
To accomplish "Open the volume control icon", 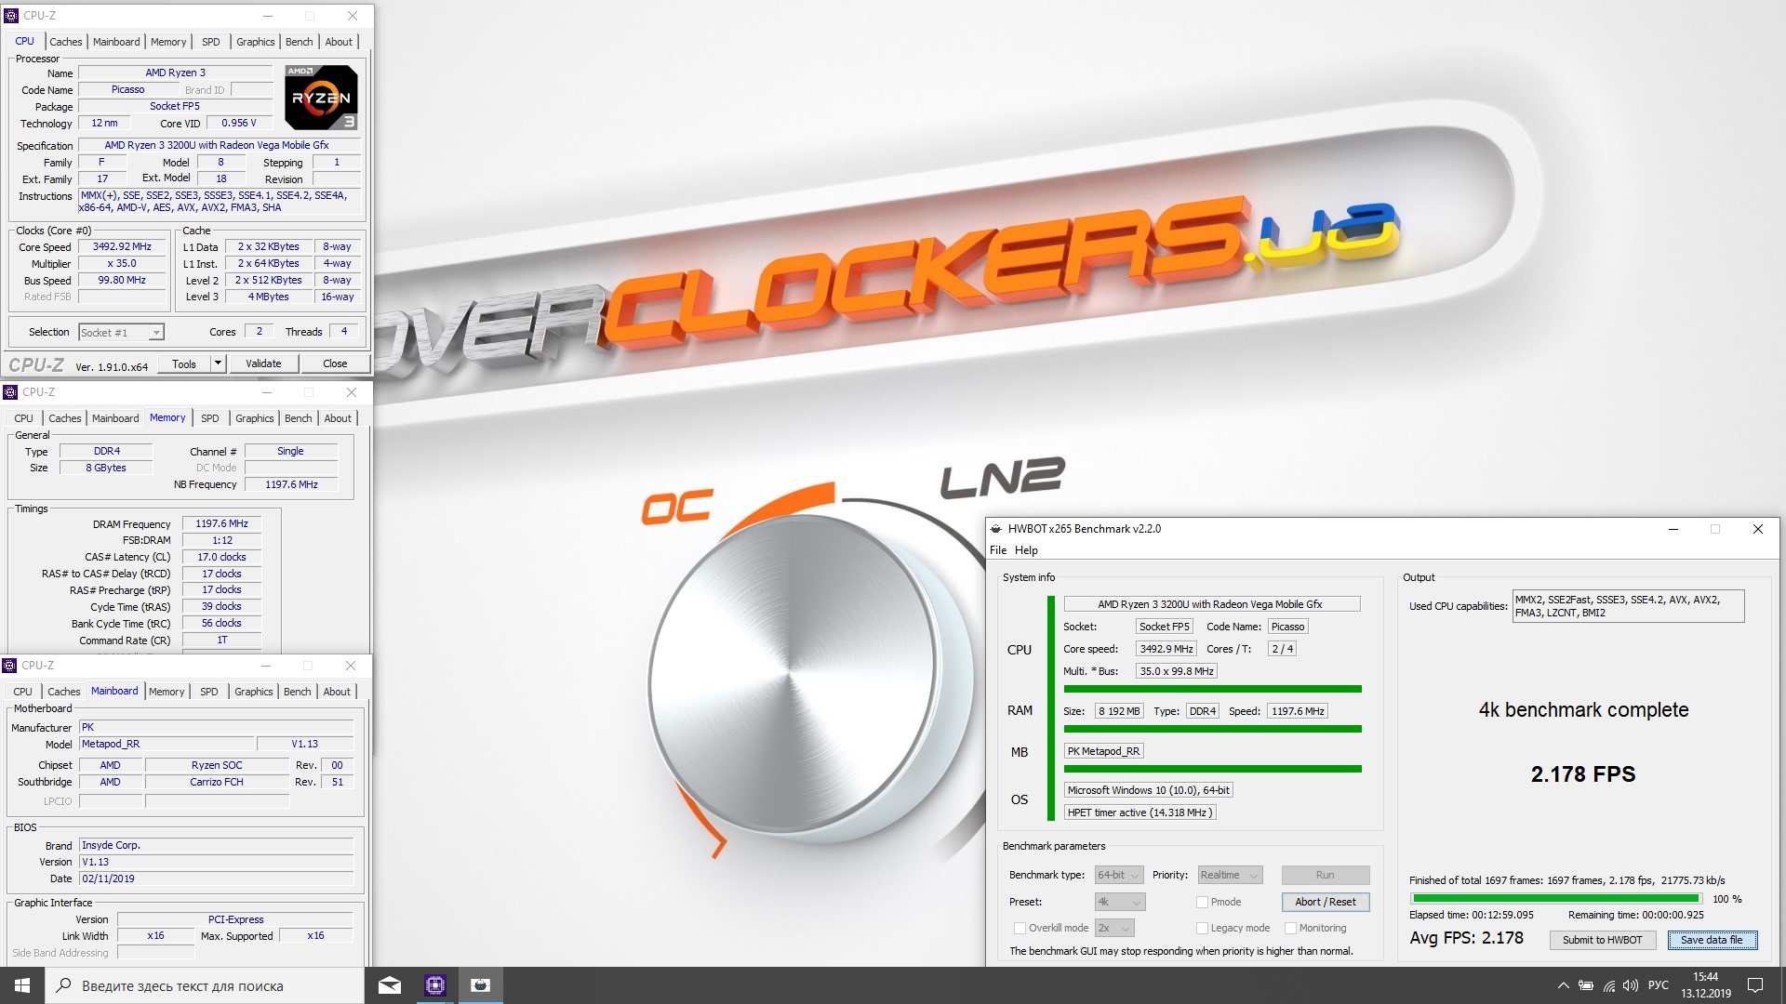I will (1631, 985).
